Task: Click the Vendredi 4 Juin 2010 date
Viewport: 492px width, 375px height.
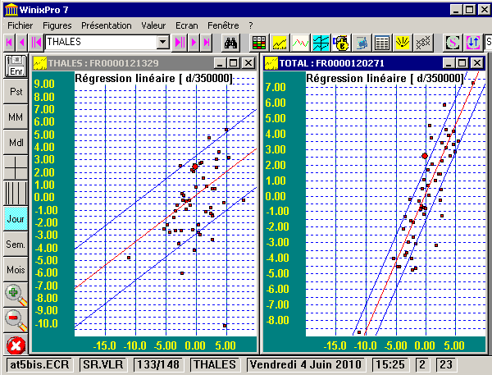Action: coord(306,364)
